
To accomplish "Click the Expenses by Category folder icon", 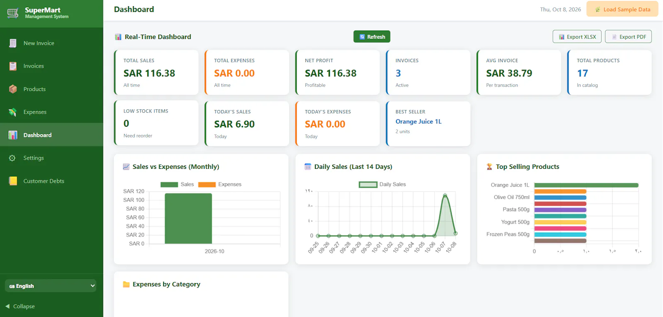I will (x=126, y=284).
